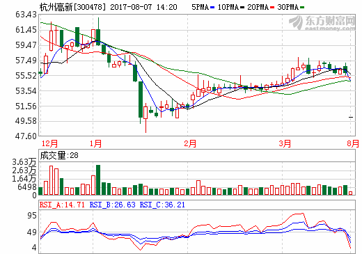Click the RSI_C:36.21 indicator label

162,205
